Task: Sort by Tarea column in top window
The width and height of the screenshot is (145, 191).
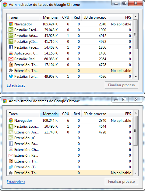Action: point(23,17)
